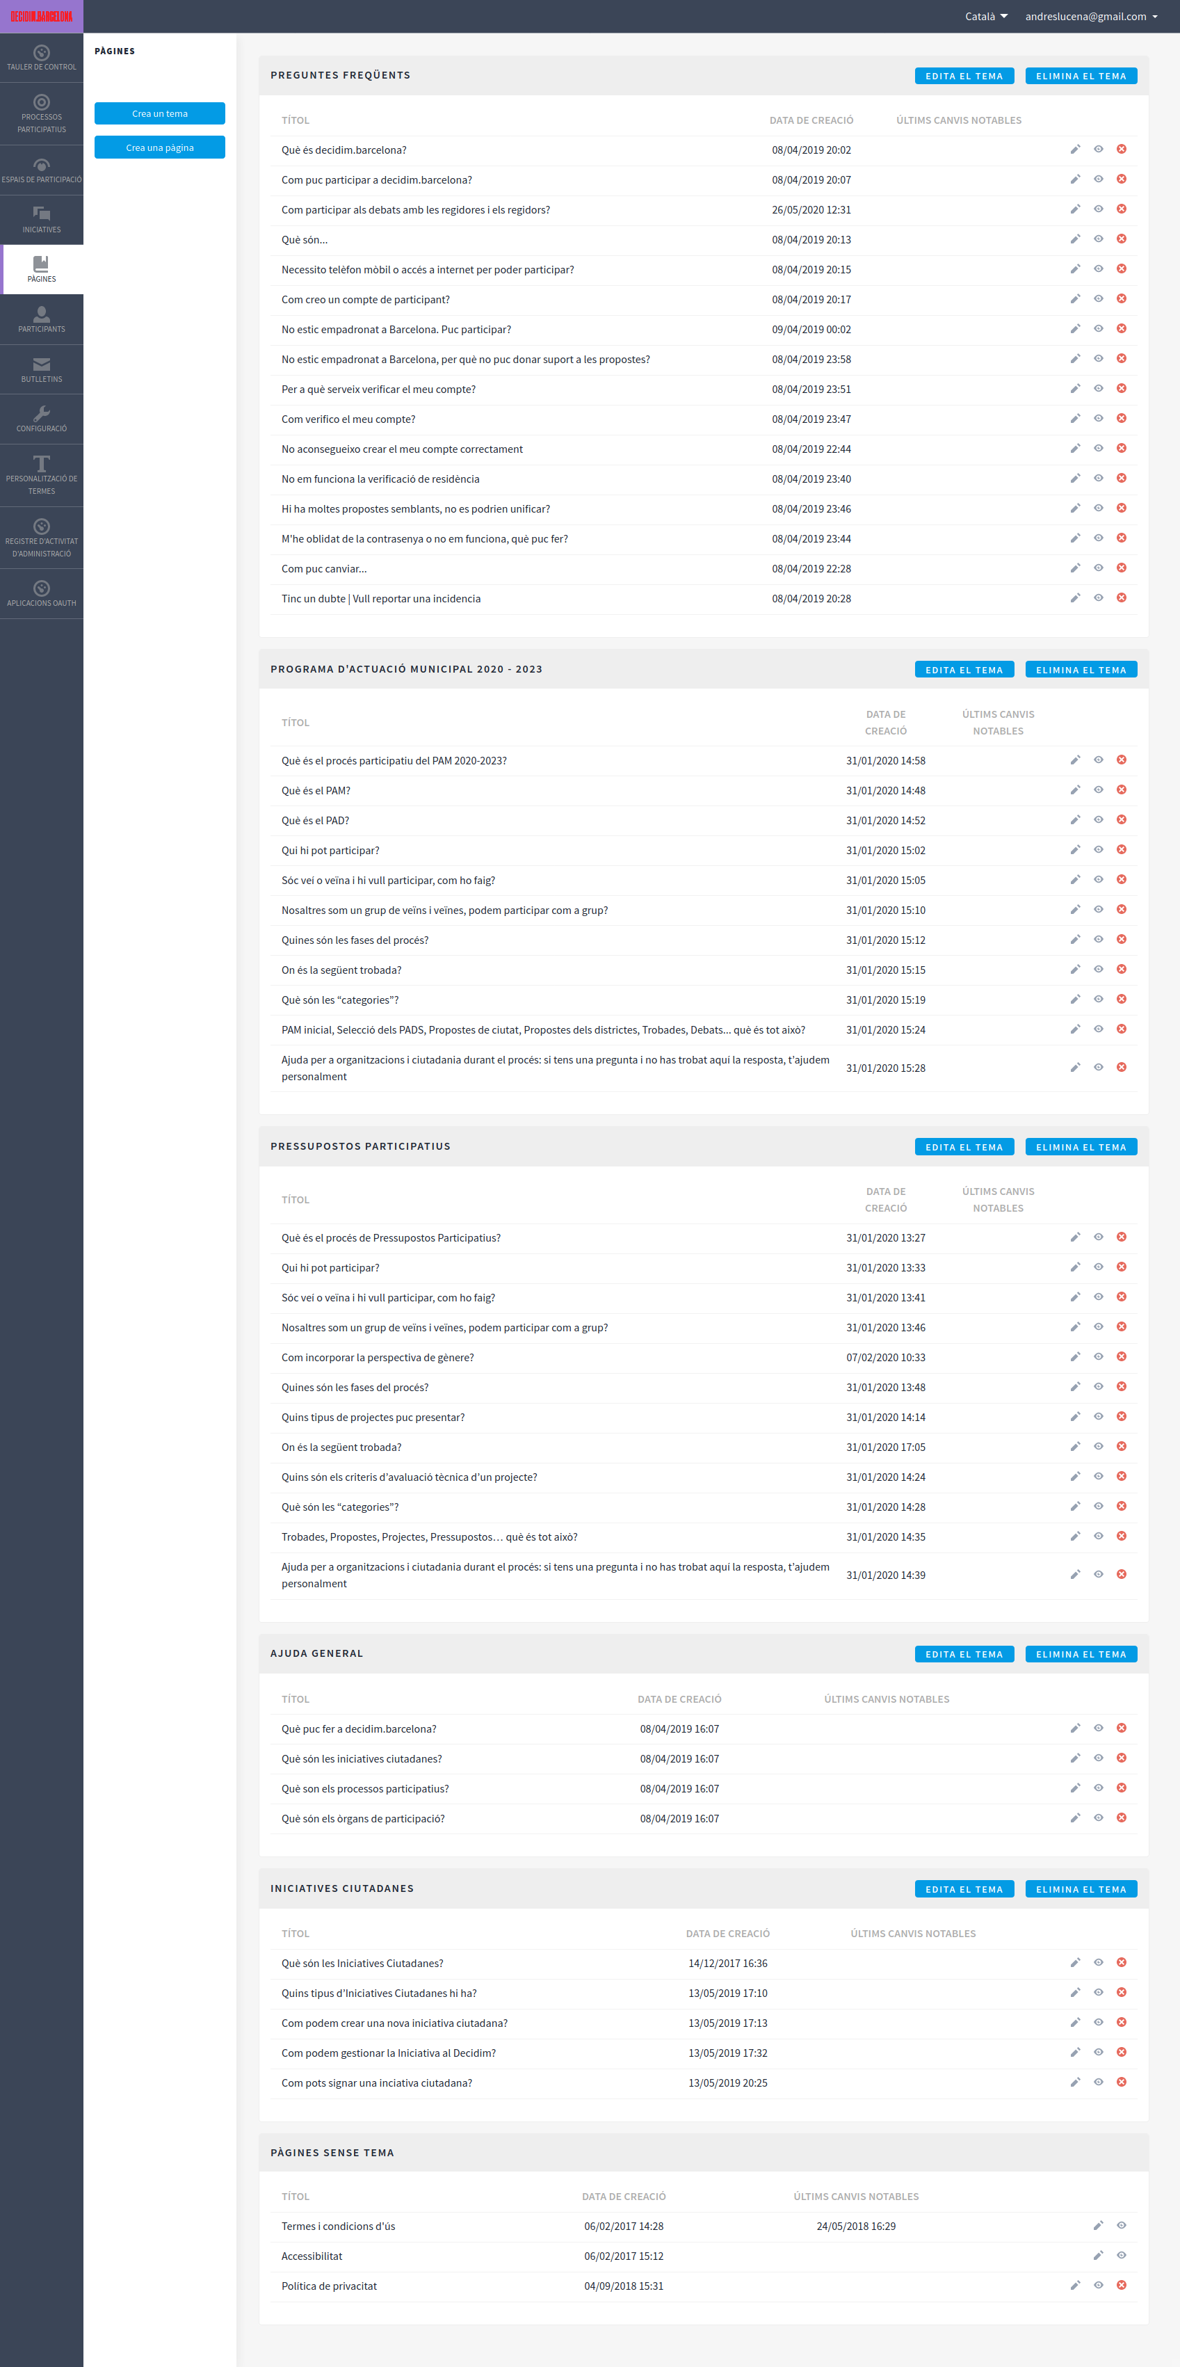Viewport: 1180px width, 2367px height.
Task: Delete the Iniciatives ciutadanes topic
Action: point(1081,1889)
